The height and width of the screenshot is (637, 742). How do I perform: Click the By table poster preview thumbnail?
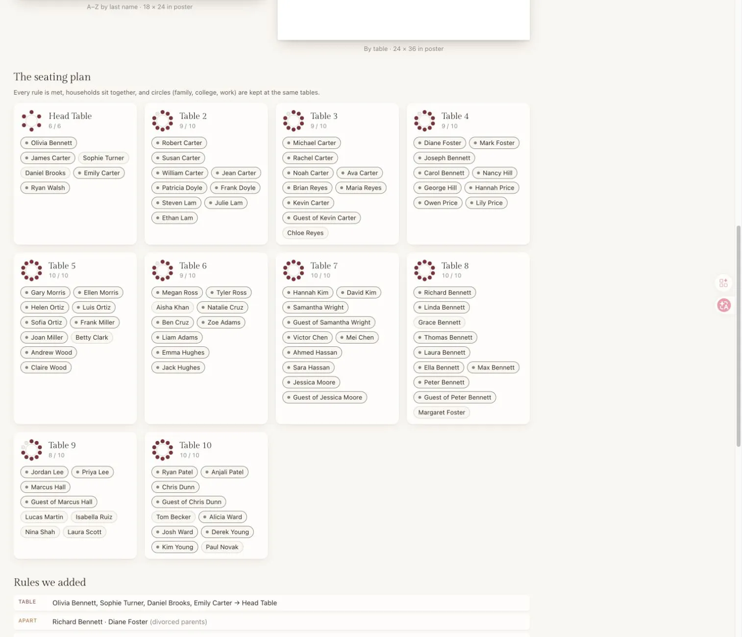pyautogui.click(x=404, y=20)
